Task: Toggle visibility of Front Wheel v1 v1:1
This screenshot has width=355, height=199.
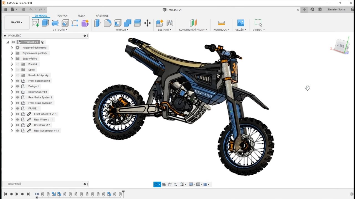Action: [17, 114]
